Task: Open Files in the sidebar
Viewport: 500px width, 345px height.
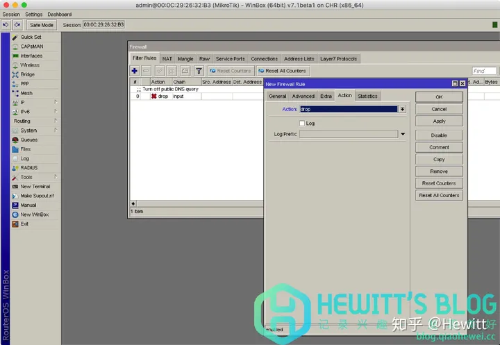Action: click(x=26, y=149)
